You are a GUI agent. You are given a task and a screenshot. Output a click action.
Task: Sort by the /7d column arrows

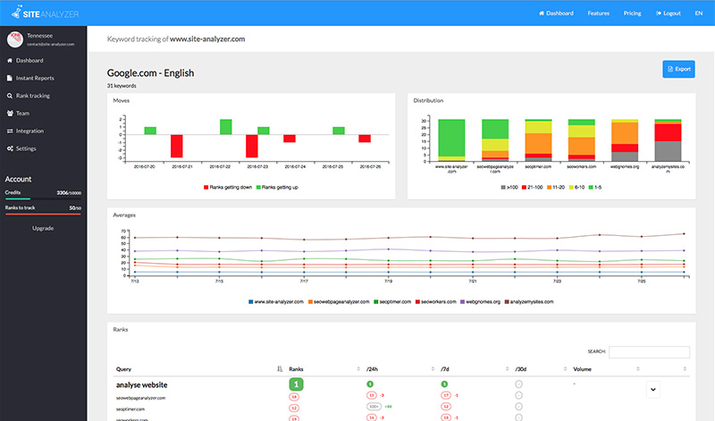coord(507,369)
